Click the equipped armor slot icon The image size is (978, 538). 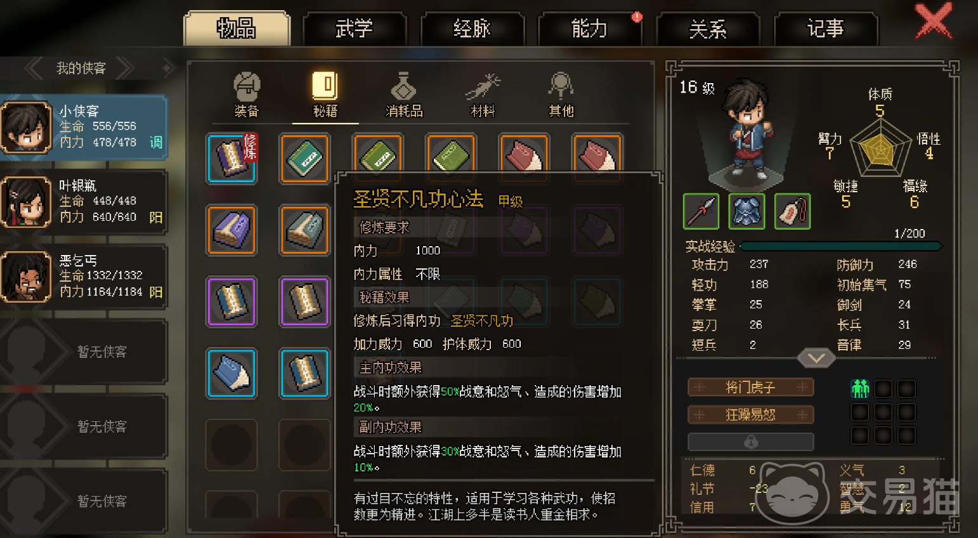click(x=747, y=211)
